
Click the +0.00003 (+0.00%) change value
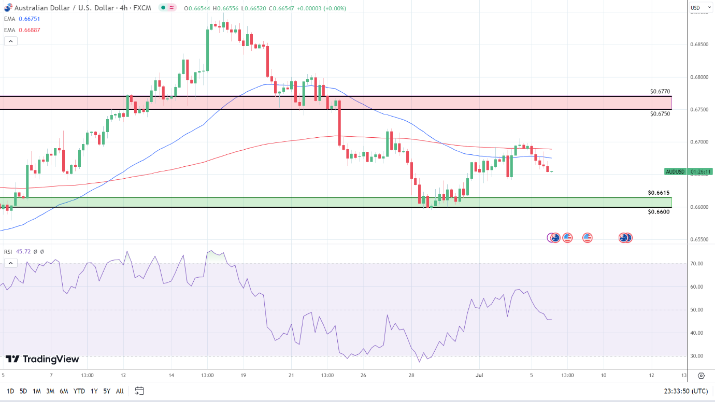click(321, 8)
